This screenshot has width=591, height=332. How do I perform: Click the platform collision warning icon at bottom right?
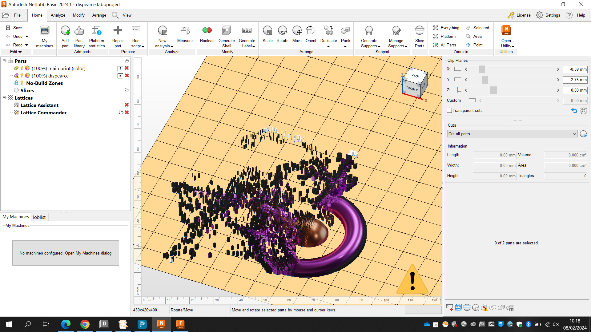click(x=484, y=308)
